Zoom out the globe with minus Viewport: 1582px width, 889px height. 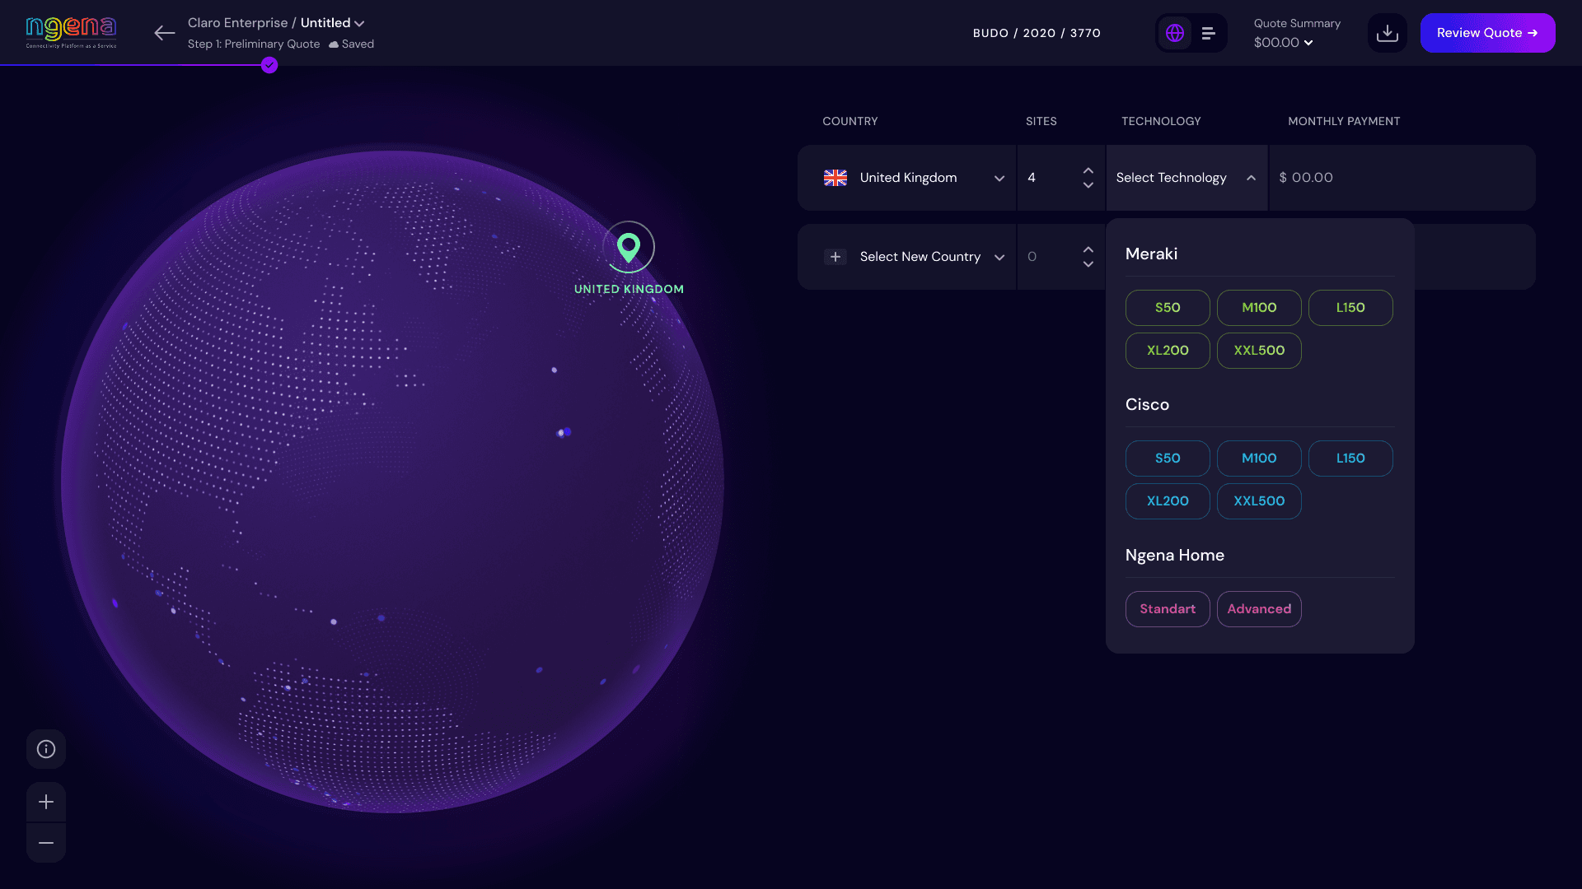click(46, 843)
